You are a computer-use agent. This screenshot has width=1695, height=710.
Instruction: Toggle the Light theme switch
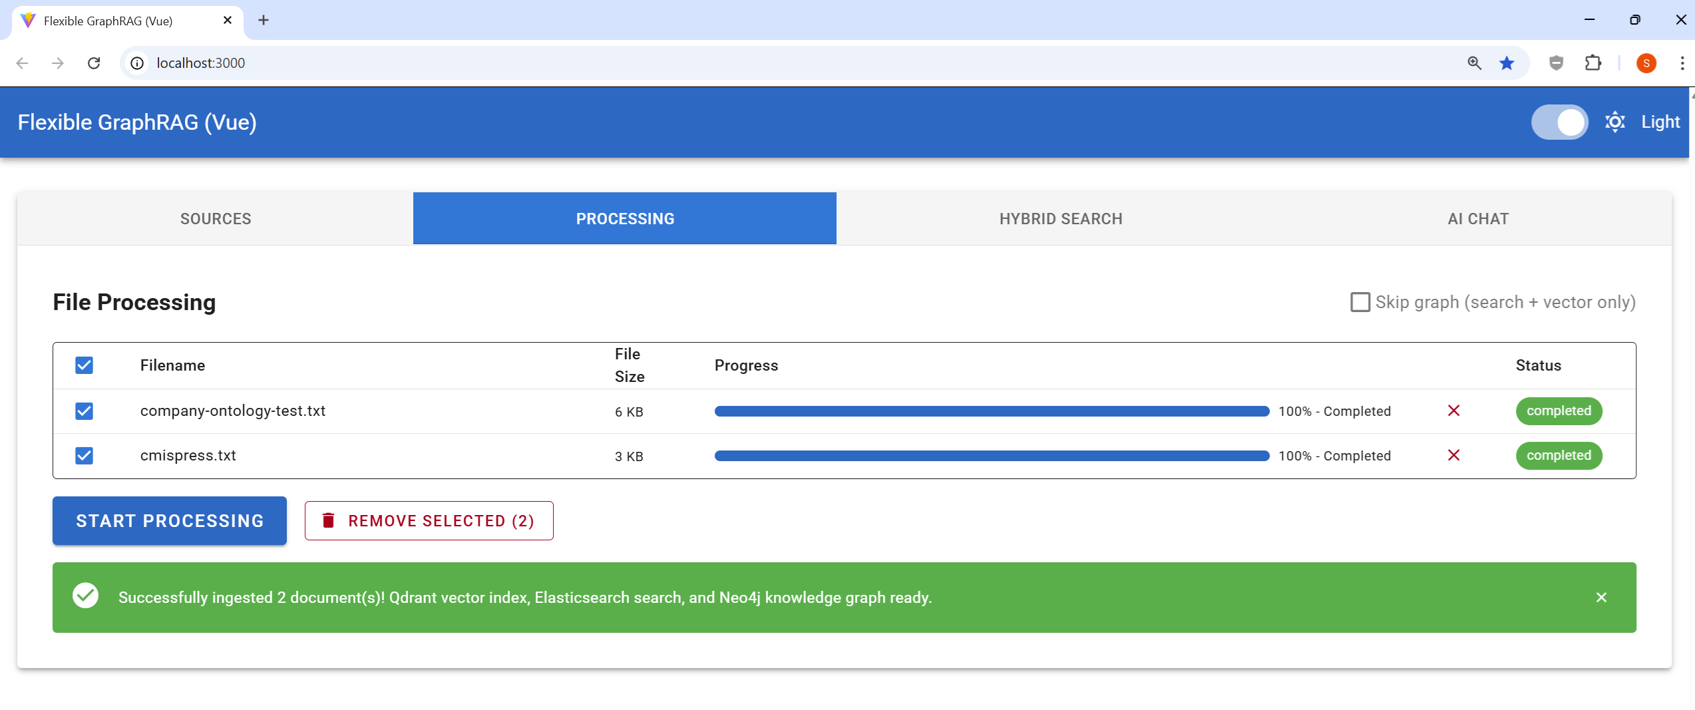[1559, 122]
